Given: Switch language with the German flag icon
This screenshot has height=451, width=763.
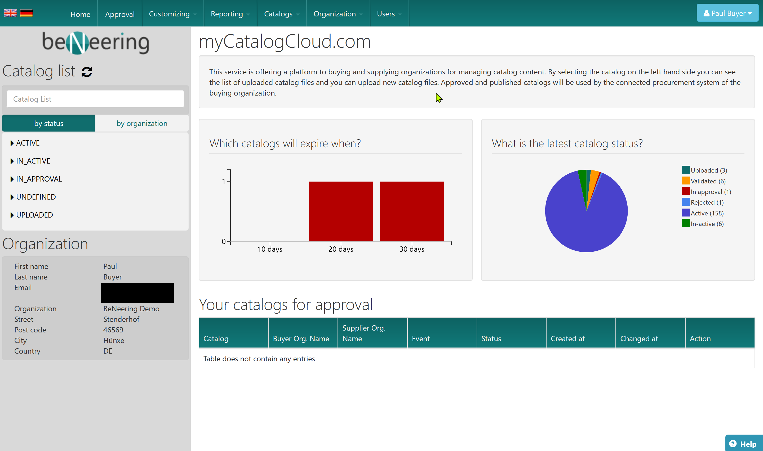Looking at the screenshot, I should [x=26, y=13].
